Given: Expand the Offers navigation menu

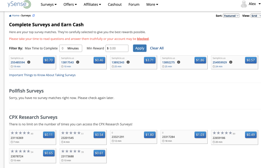Looking at the screenshot, I should point(70,4).
